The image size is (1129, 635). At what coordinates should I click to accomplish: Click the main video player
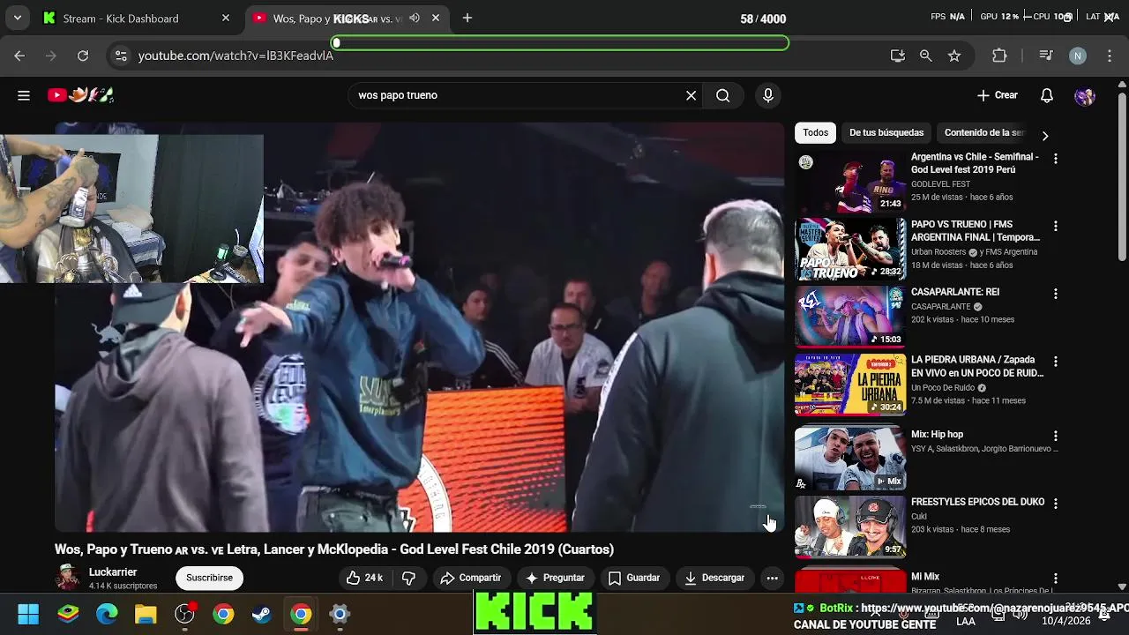click(419, 327)
